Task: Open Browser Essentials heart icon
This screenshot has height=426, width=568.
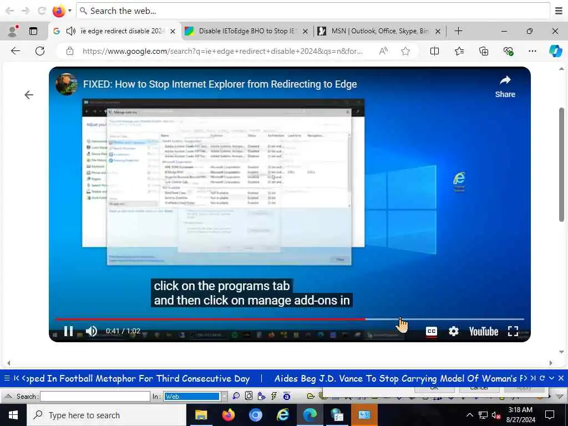Action: [x=508, y=51]
